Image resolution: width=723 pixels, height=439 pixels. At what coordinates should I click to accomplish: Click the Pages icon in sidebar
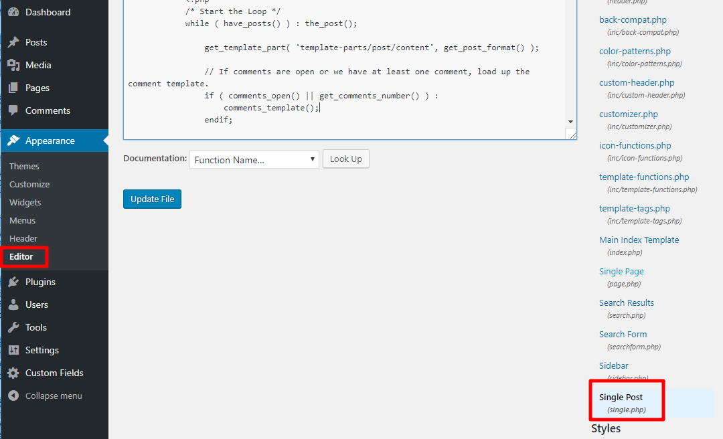13,88
